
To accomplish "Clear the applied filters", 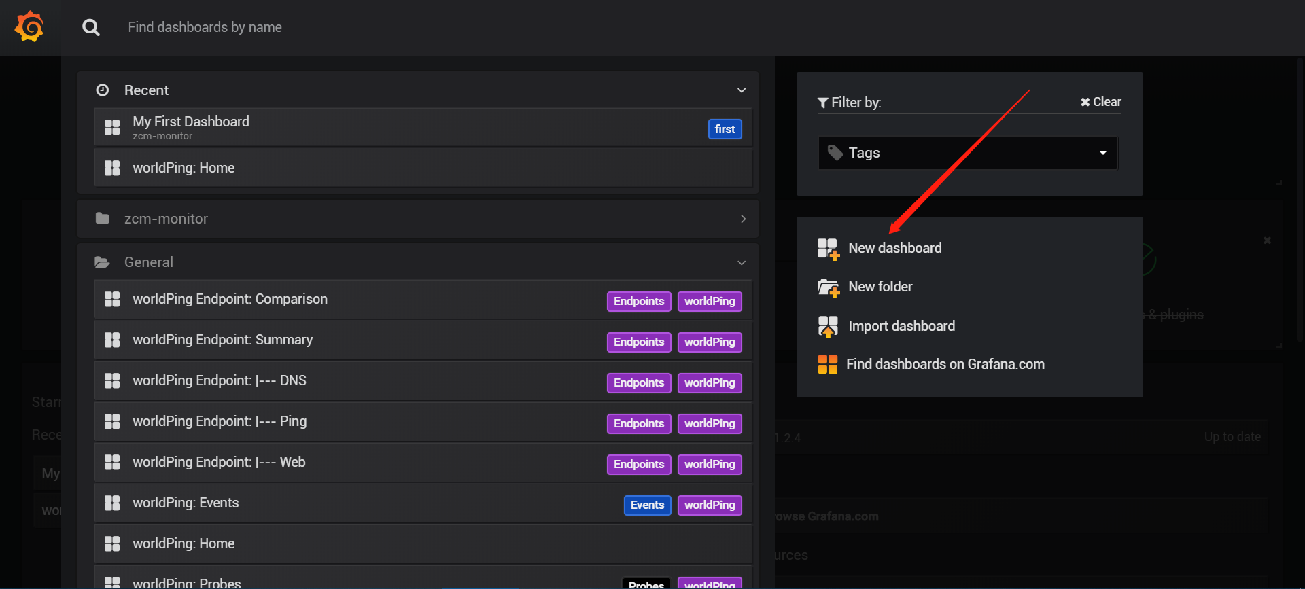I will [x=1100, y=102].
